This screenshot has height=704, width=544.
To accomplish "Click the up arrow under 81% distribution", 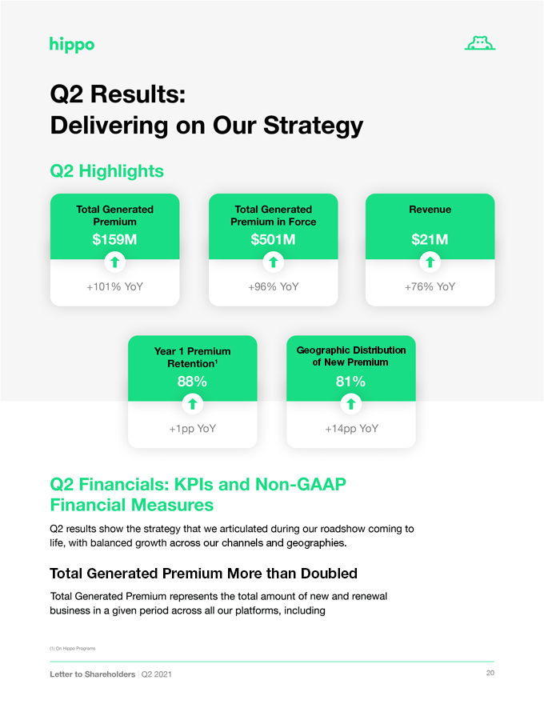I will [351, 404].
